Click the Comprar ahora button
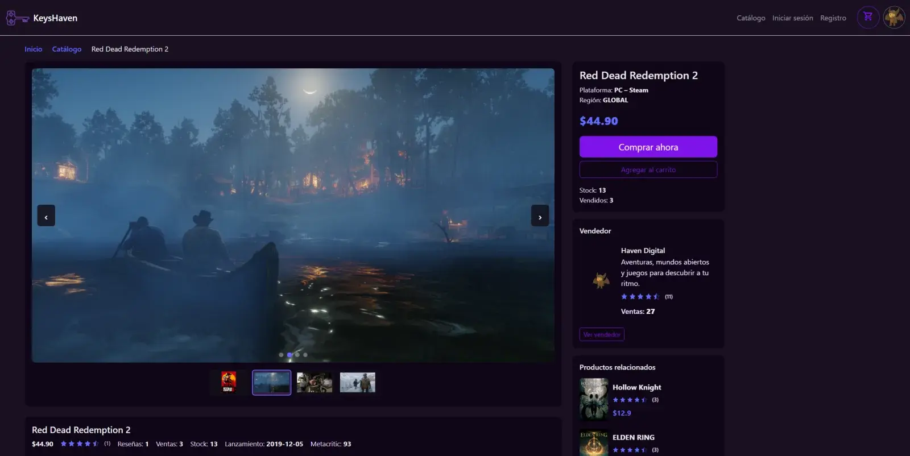910x456 pixels. pyautogui.click(x=648, y=147)
